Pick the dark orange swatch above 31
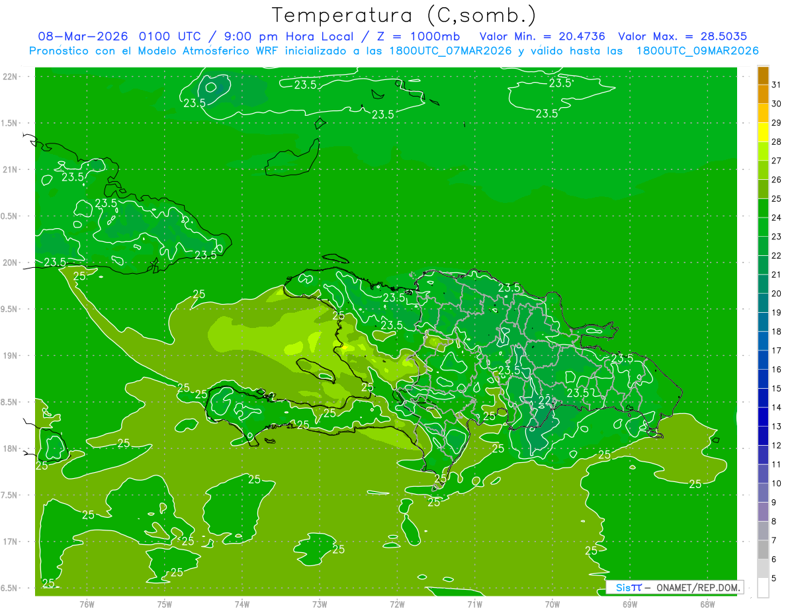 [x=763, y=75]
